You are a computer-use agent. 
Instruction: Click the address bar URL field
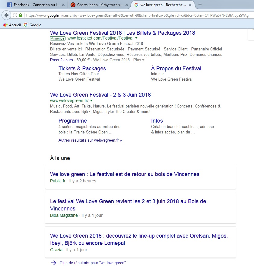(x=137, y=15)
